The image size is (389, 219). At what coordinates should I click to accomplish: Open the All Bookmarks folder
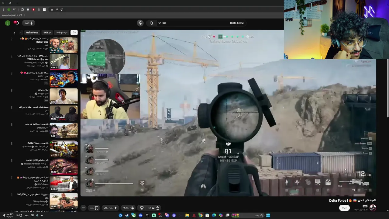(12, 15)
